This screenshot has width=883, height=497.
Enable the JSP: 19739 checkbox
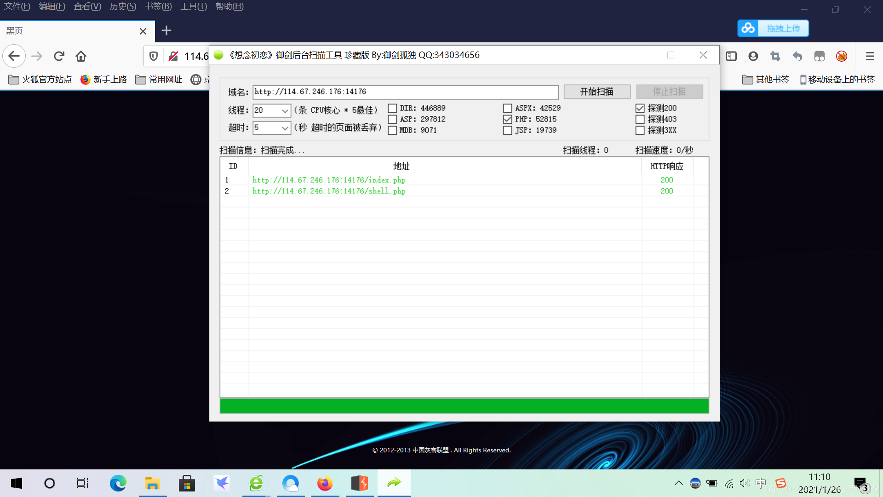pyautogui.click(x=507, y=130)
